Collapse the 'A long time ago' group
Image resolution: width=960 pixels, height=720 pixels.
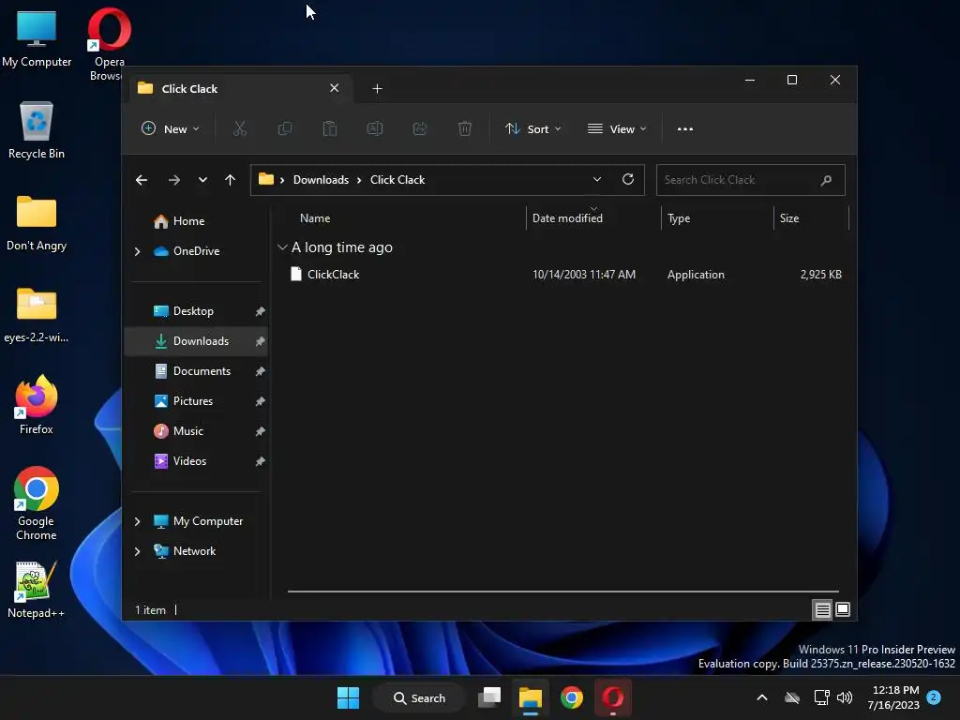coord(282,247)
